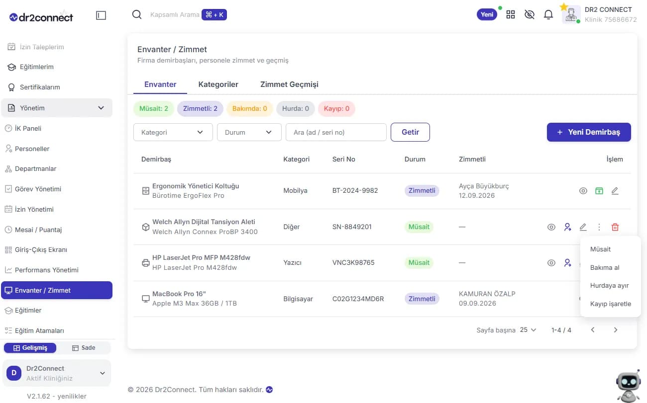Open the chatbot robot assistant
Image resolution: width=647 pixels, height=403 pixels.
tap(629, 386)
